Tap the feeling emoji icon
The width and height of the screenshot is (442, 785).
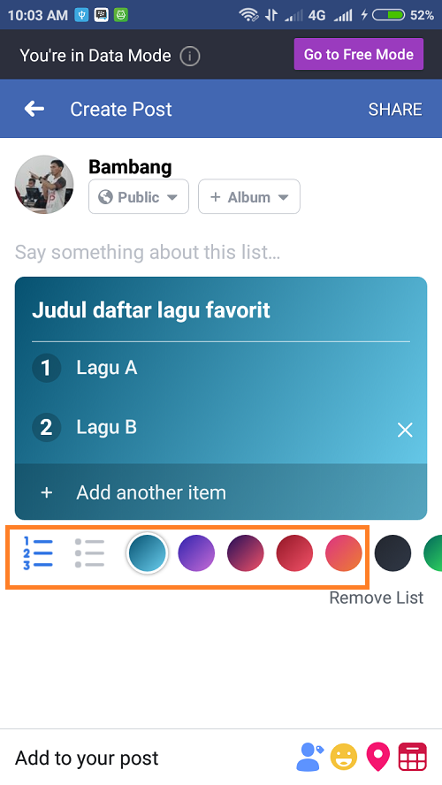point(344,757)
